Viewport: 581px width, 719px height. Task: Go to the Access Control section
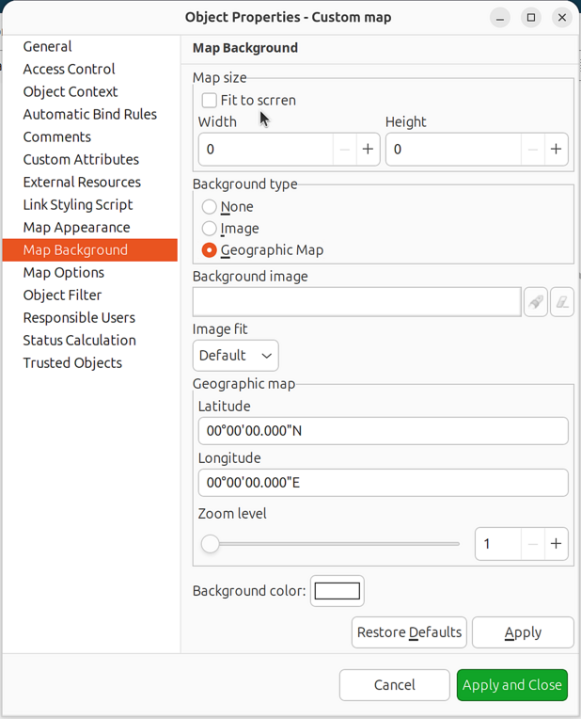point(69,70)
